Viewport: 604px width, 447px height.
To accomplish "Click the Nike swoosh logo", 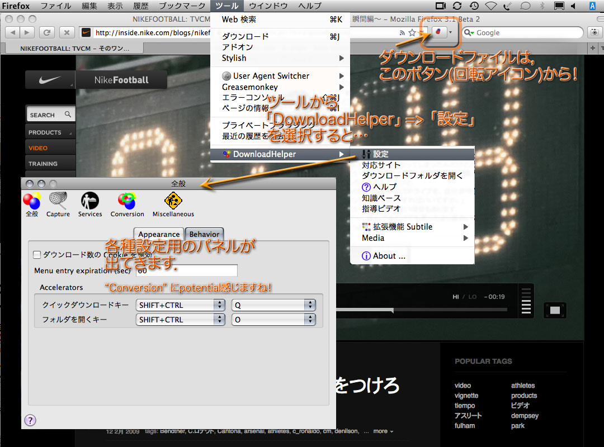I will pyautogui.click(x=50, y=80).
